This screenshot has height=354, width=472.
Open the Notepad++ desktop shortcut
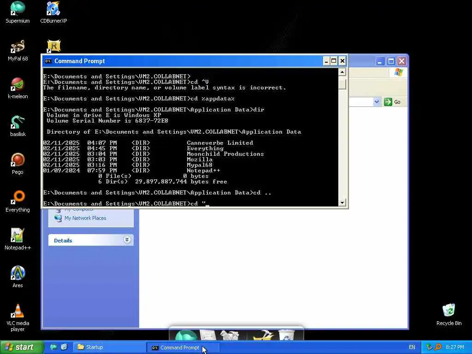click(x=18, y=240)
